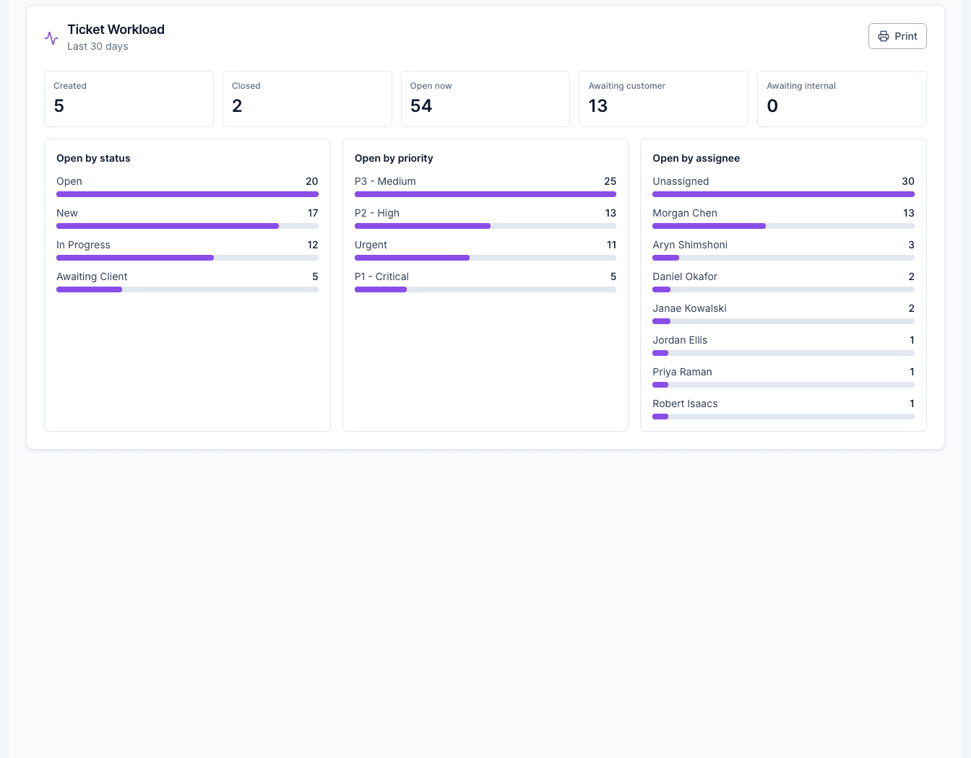Viewport: 971px width, 758px height.
Task: Select the "Morgan Chen" assignee name
Action: pos(685,213)
